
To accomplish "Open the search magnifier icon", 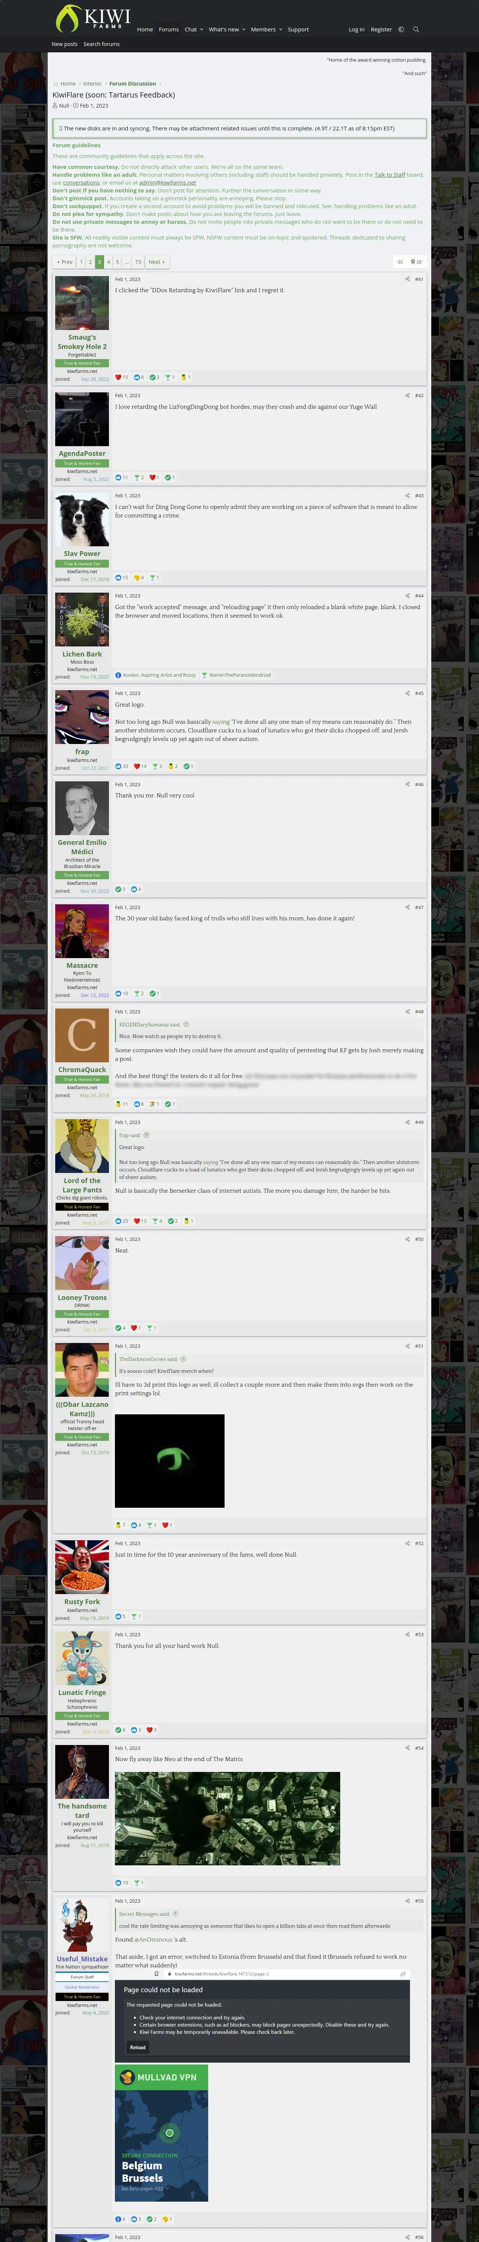I will tap(416, 30).
